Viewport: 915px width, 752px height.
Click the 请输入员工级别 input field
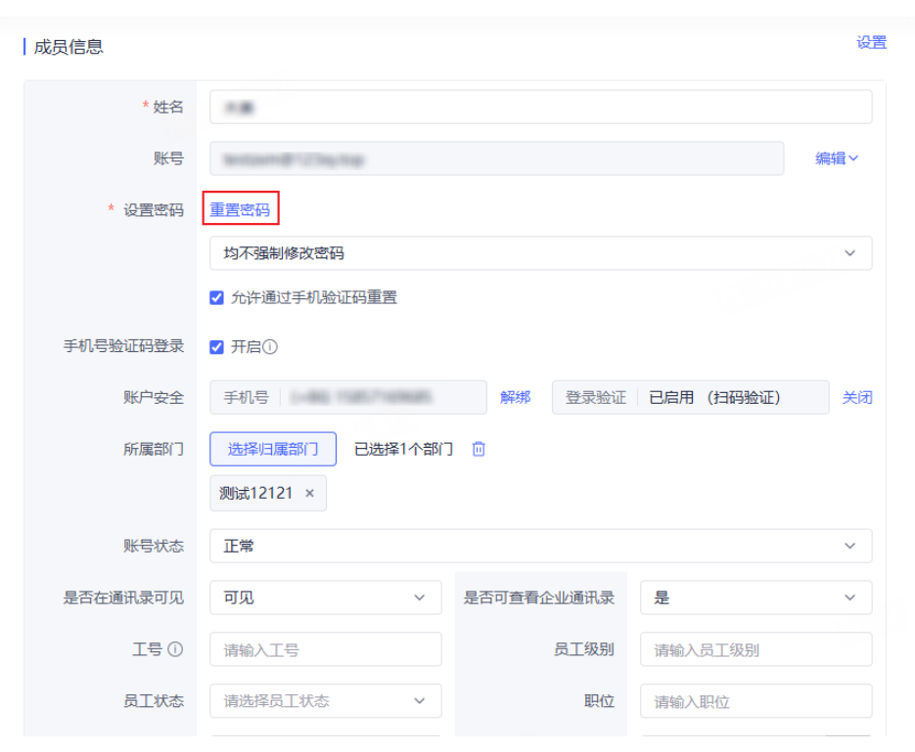click(x=755, y=649)
